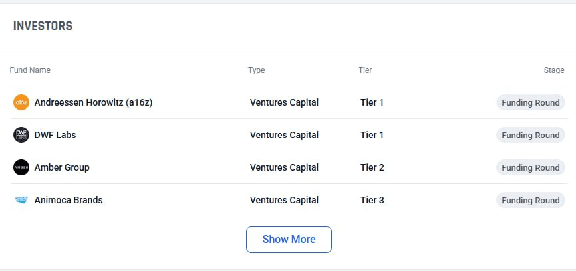Click the Animoca Brands blue logo
This screenshot has width=576, height=271.
point(21,200)
